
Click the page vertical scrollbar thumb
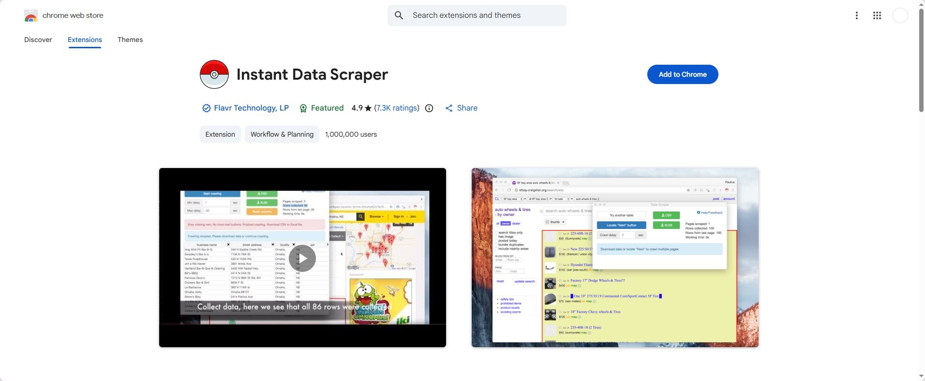tap(922, 60)
